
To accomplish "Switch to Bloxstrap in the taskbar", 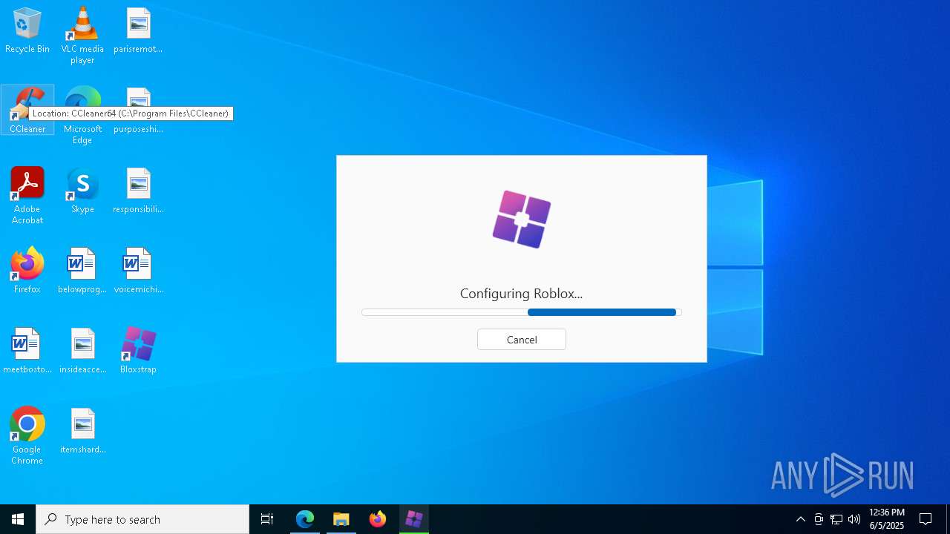I will coord(414,519).
